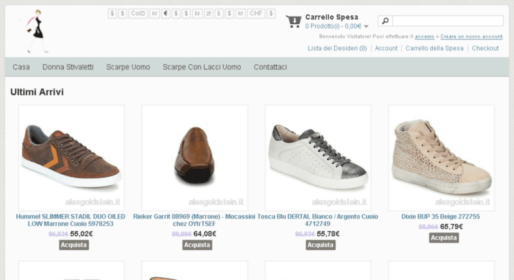Click Acquista under the Dixie BUP 35
This screenshot has width=514, height=280.
tap(444, 238)
